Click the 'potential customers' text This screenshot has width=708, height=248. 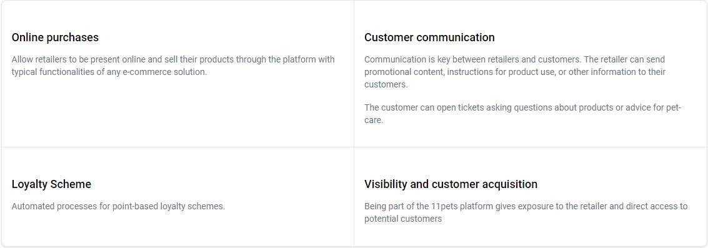pos(403,219)
